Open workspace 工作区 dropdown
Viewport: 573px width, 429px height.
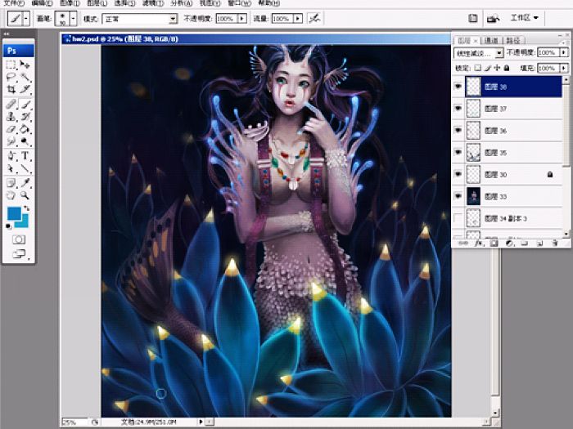(x=524, y=18)
